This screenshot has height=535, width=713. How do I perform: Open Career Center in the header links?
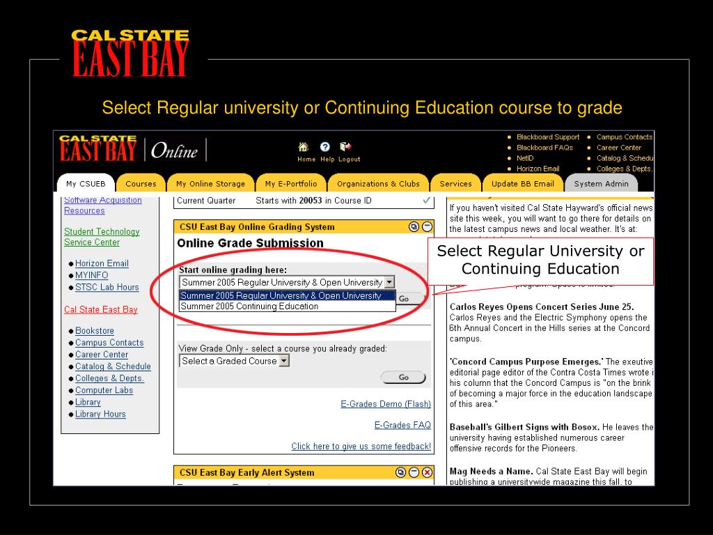(619, 148)
